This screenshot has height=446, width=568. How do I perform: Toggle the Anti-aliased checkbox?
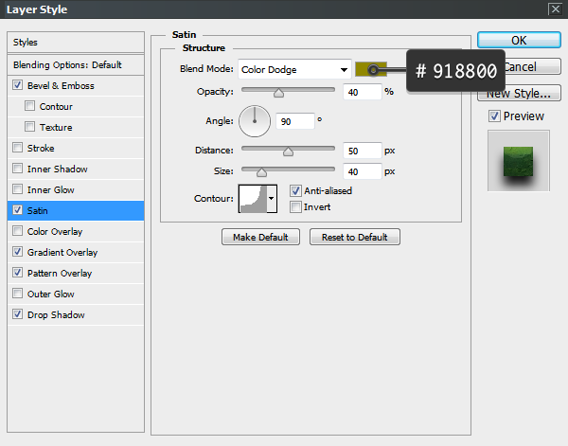pos(296,190)
